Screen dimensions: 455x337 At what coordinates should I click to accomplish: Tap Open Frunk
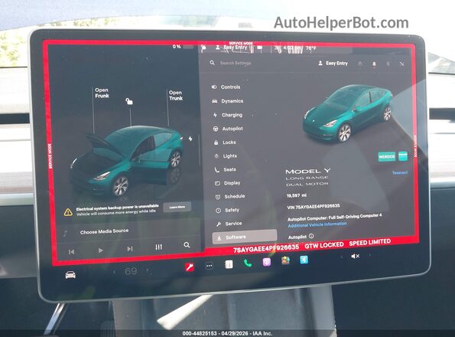click(x=102, y=93)
